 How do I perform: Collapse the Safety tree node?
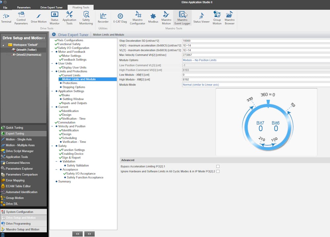52,146
